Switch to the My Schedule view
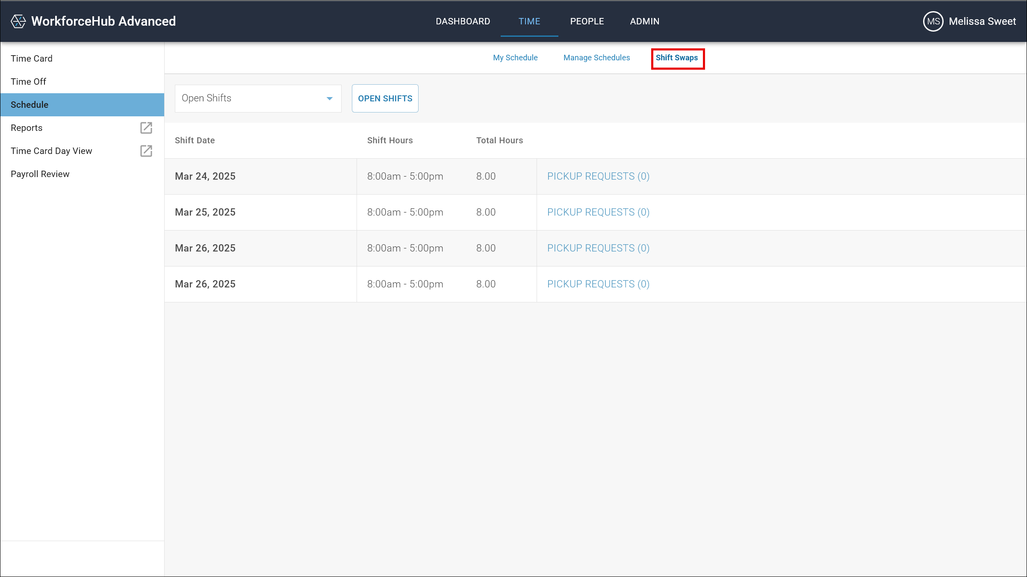The image size is (1027, 577). pyautogui.click(x=515, y=57)
